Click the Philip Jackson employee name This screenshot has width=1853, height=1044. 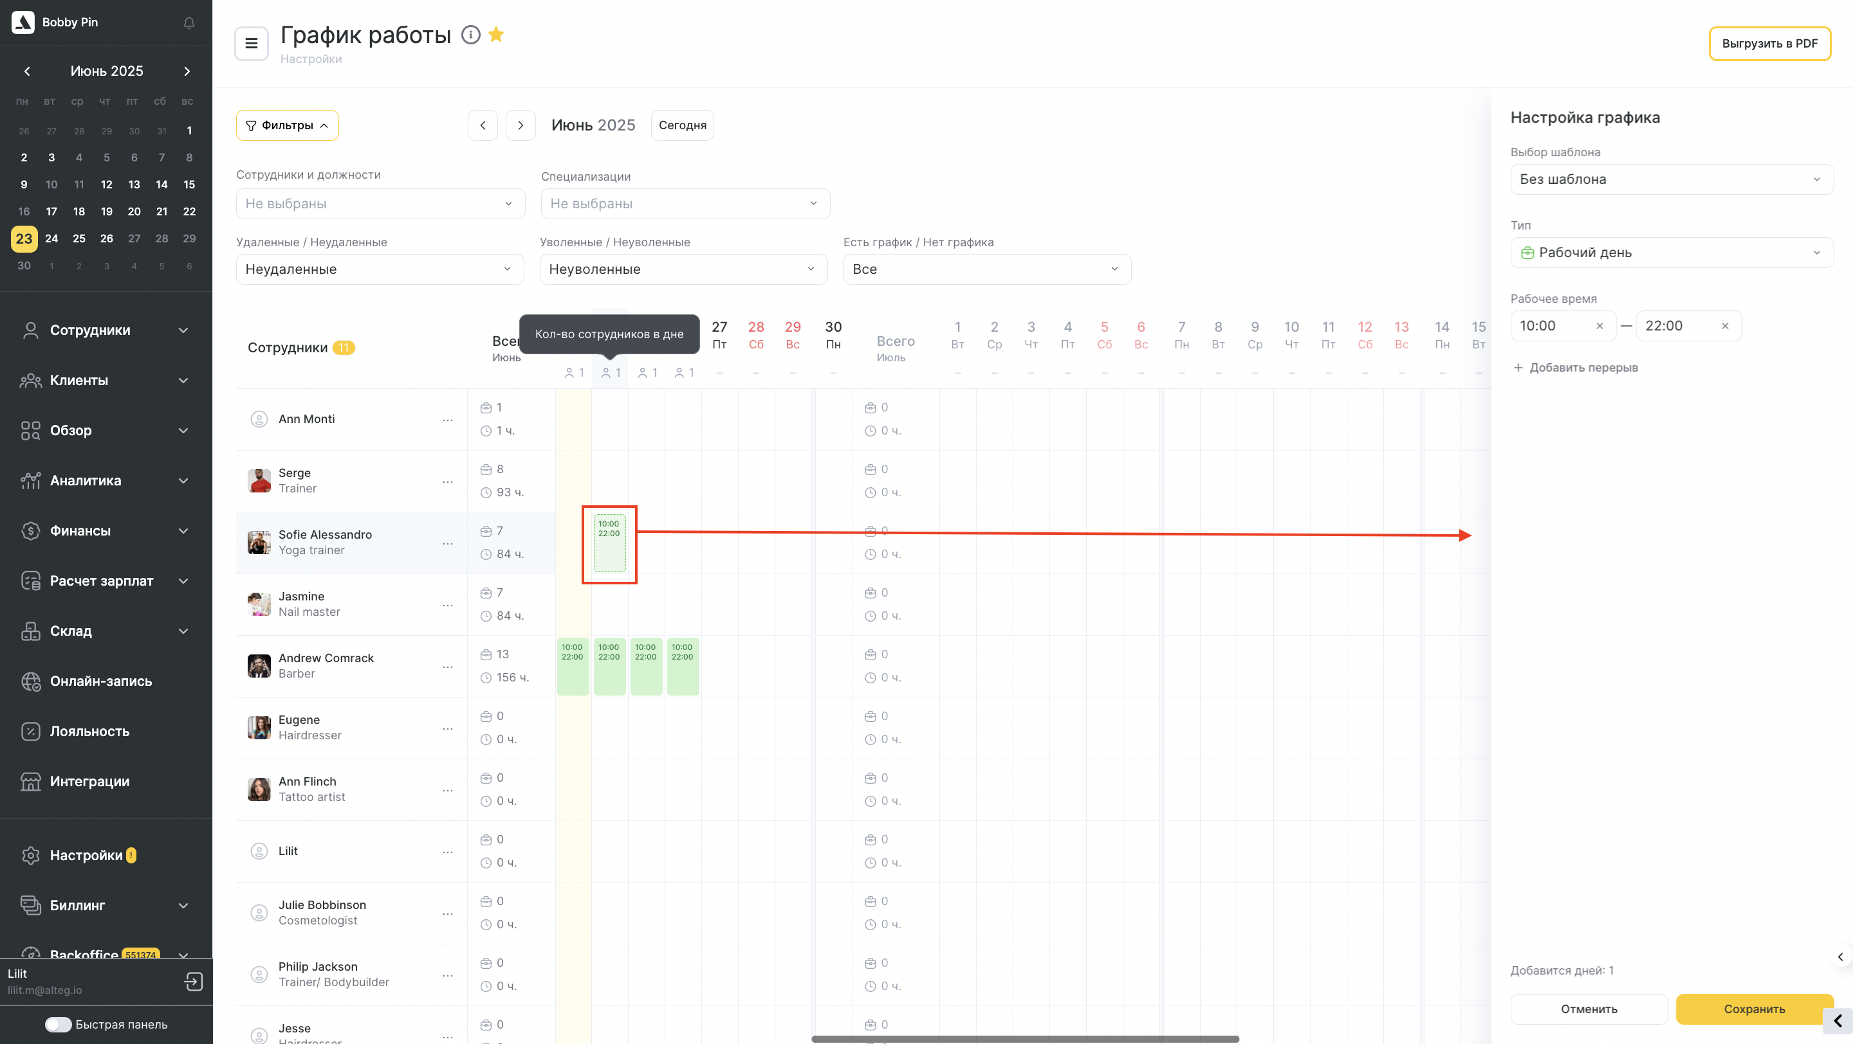(x=318, y=967)
